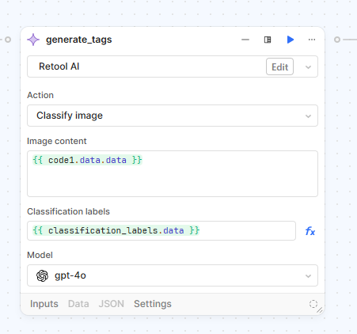Viewport: 357px width, 334px height.
Task: Click the dashed circle status icon
Action: [313, 304]
